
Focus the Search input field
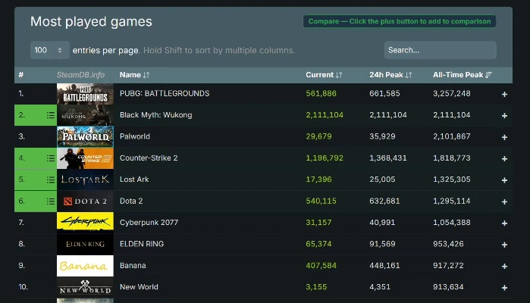click(440, 50)
